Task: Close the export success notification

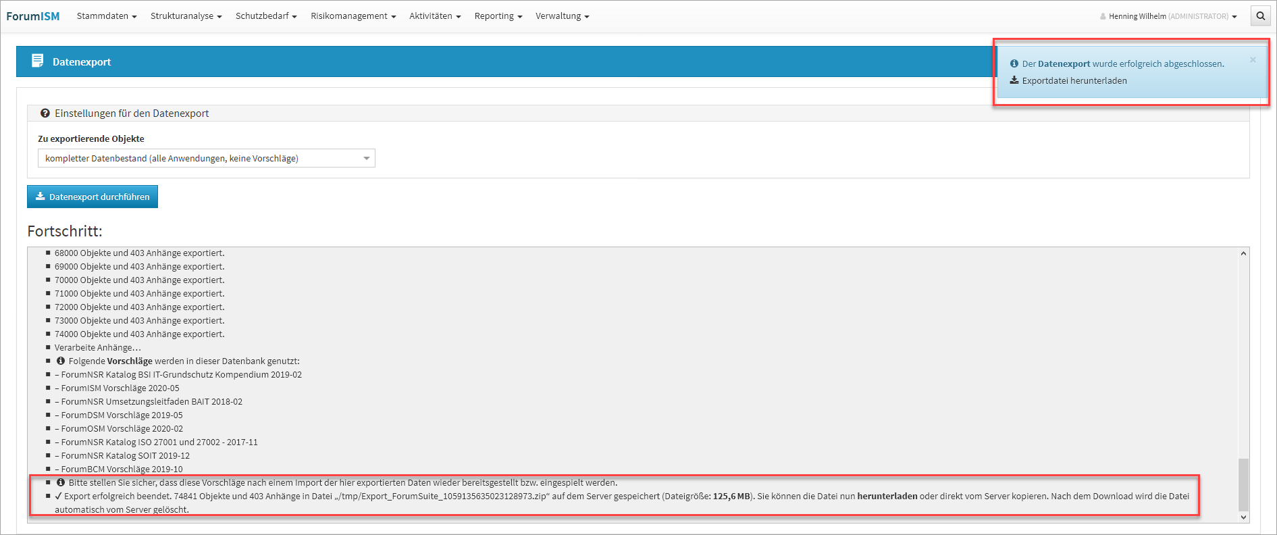Action: [1253, 60]
